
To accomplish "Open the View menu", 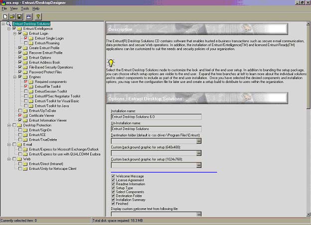I will 13,8.
